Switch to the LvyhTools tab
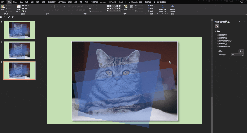 pos(136,2)
